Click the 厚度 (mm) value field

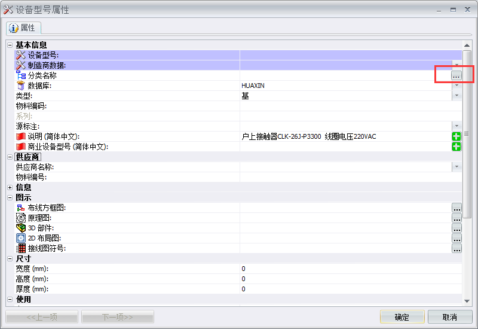[x=351, y=289]
